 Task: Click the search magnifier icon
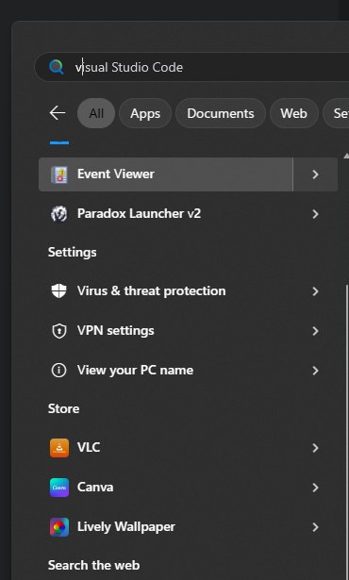pyautogui.click(x=57, y=67)
